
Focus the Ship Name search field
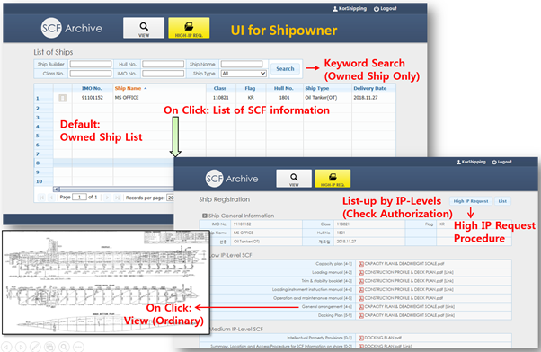click(242, 64)
